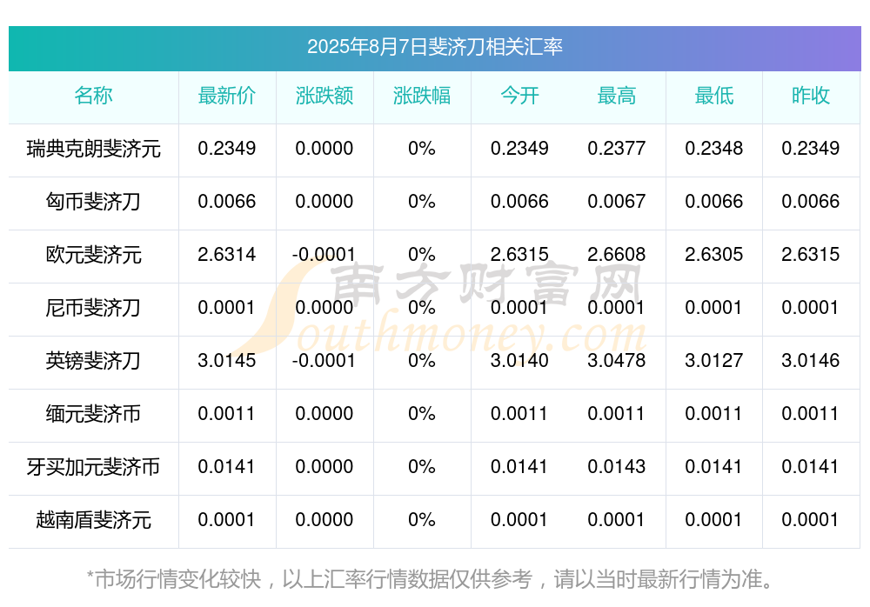The image size is (870, 607).
Task: Click the 涨跌额 column header
Action: (325, 96)
